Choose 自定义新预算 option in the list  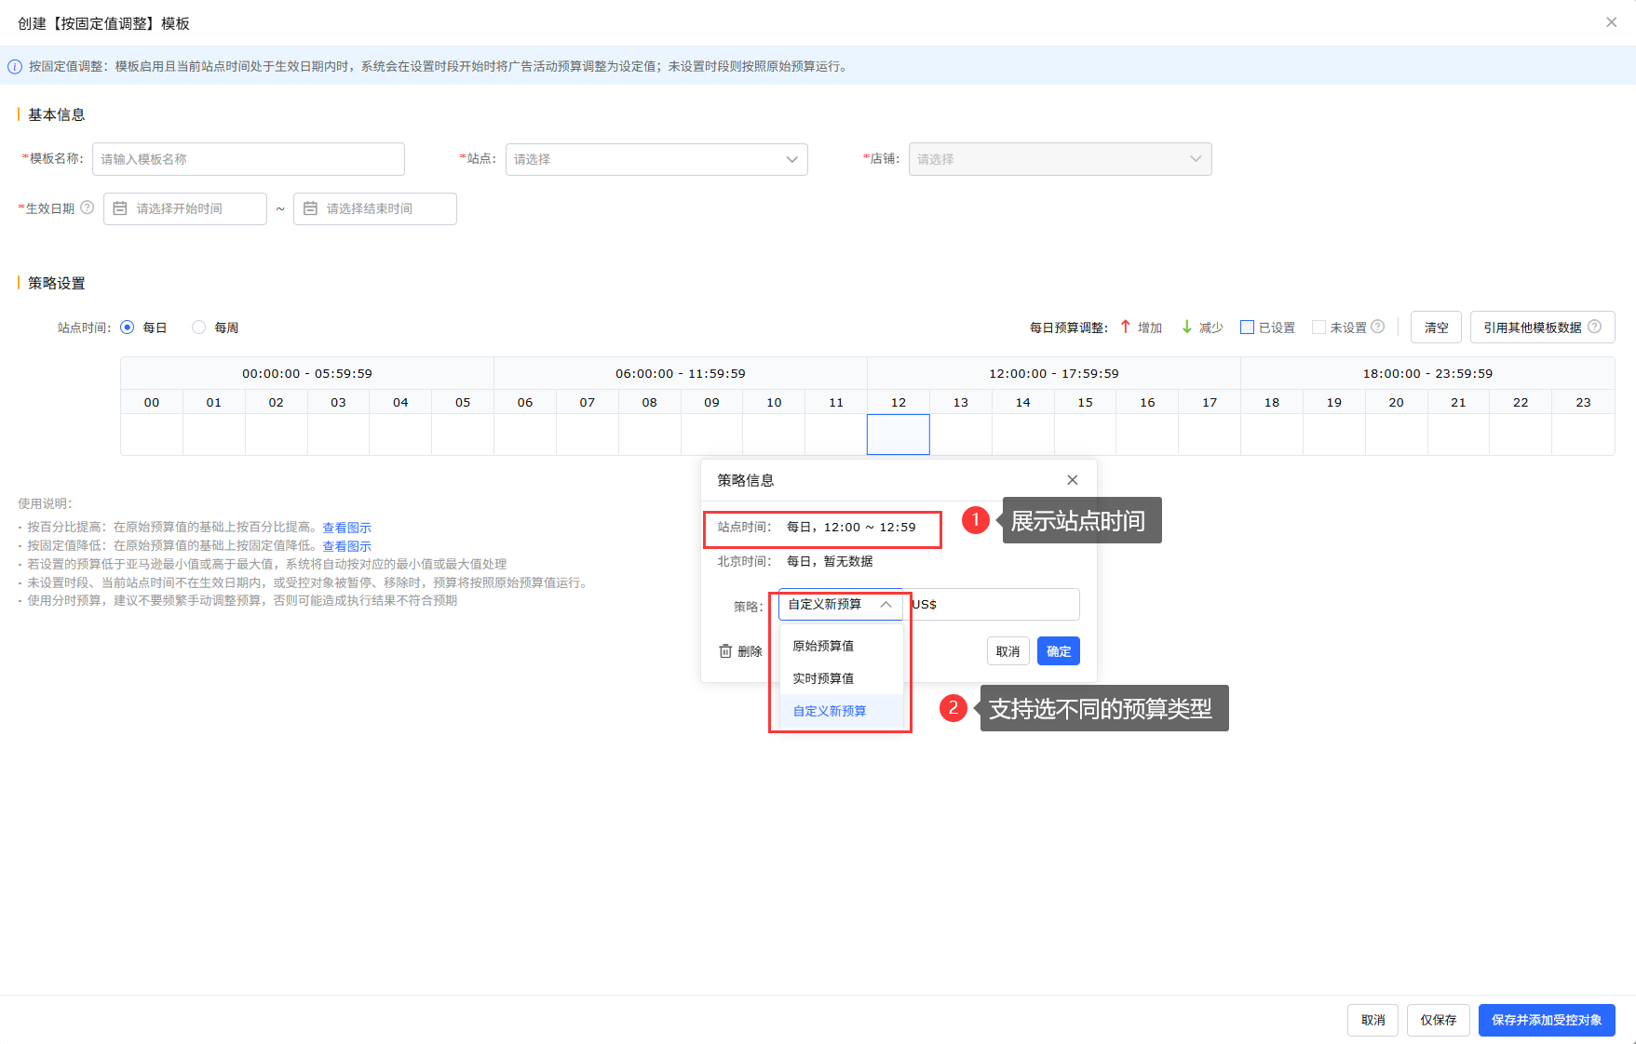841,711
